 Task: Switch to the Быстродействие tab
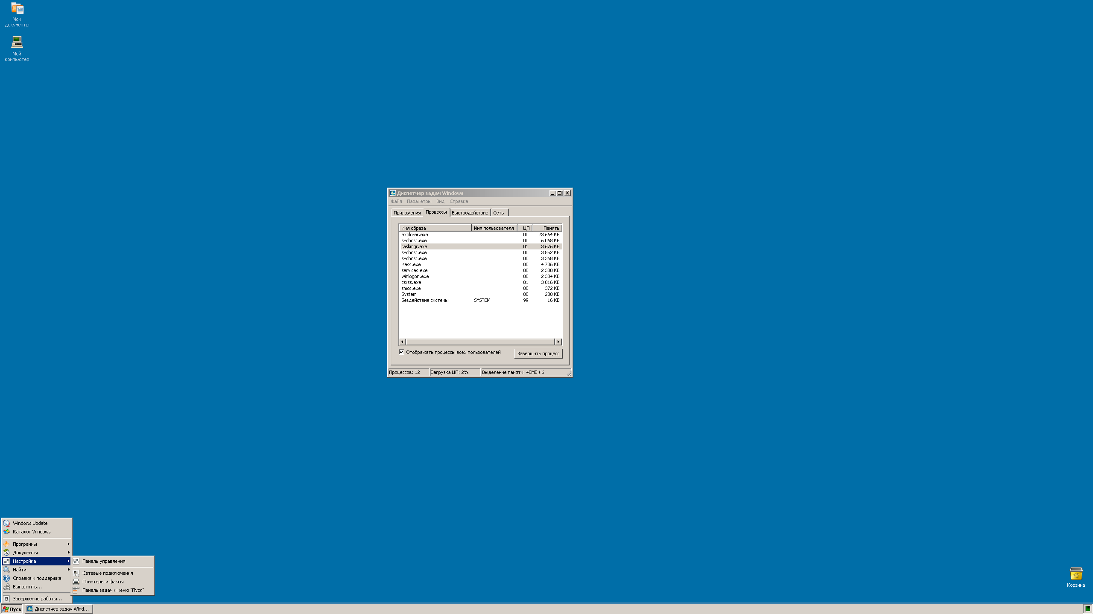click(x=470, y=213)
